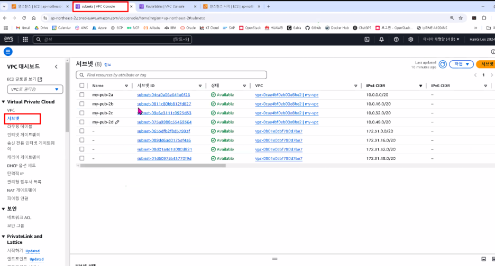The image size is (495, 266).
Task: Toggle the blue hamburger navigation button
Action: coord(8,51)
